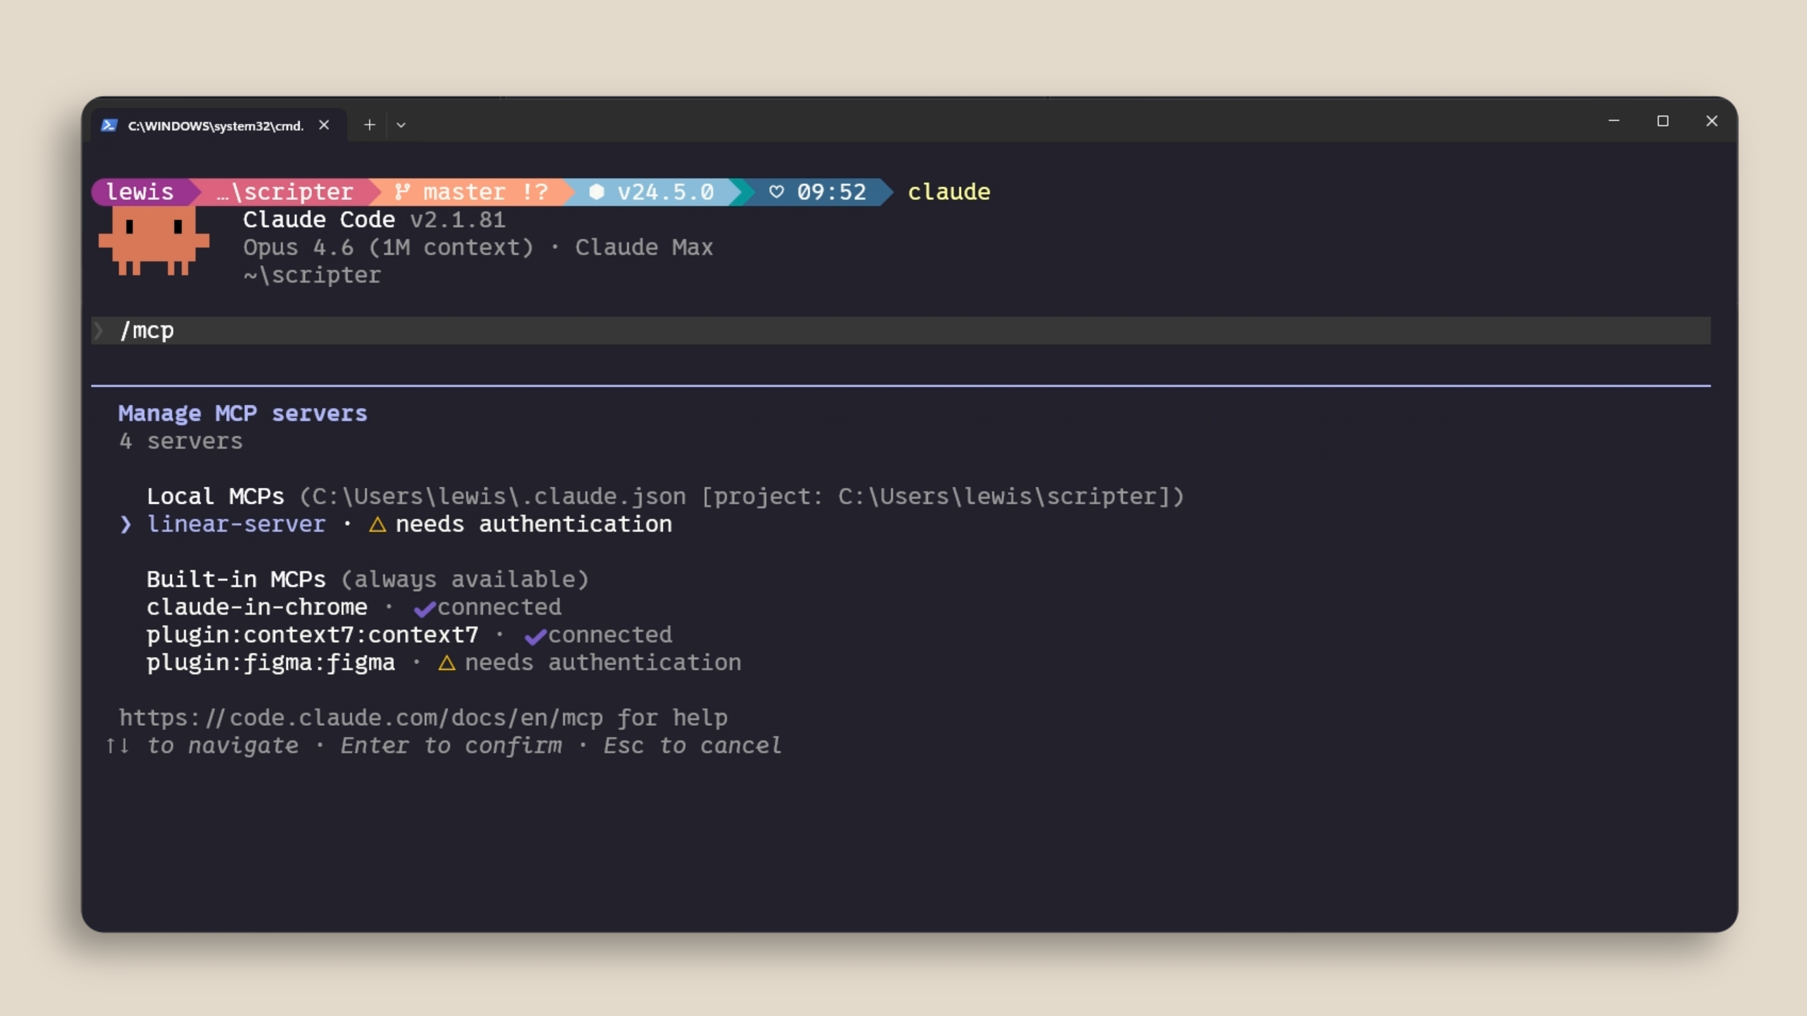The width and height of the screenshot is (1807, 1016).
Task: Click the Node hexagon icon by v24.5.0
Action: coord(596,191)
